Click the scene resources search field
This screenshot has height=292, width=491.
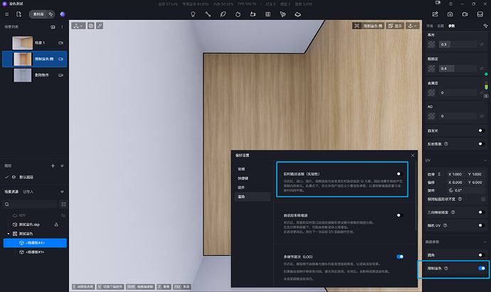30,204
